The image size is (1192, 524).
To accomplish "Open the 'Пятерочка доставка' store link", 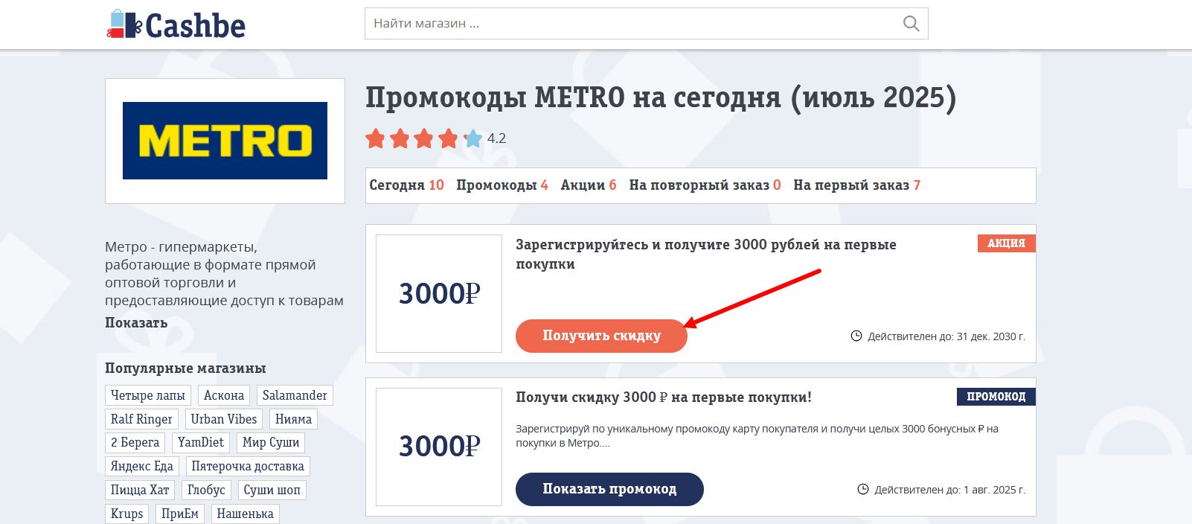I will (x=248, y=466).
